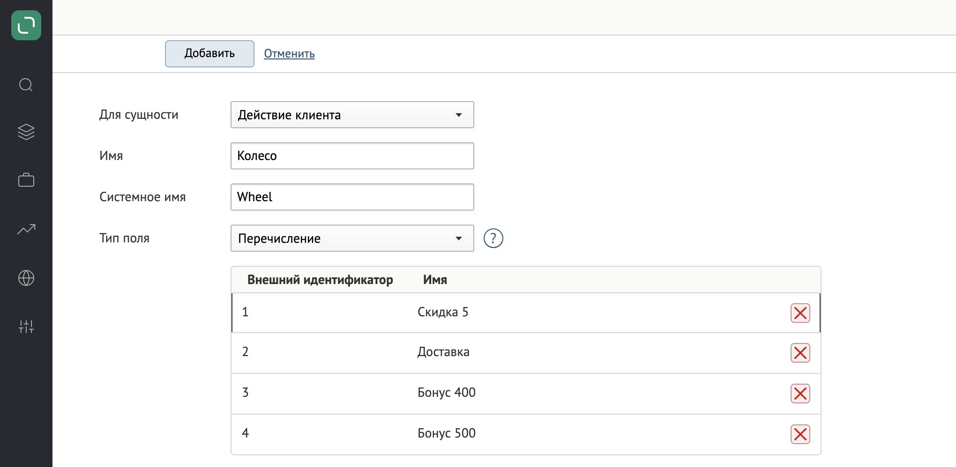956x467 pixels.
Task: Click the Отменить link
Action: click(289, 54)
